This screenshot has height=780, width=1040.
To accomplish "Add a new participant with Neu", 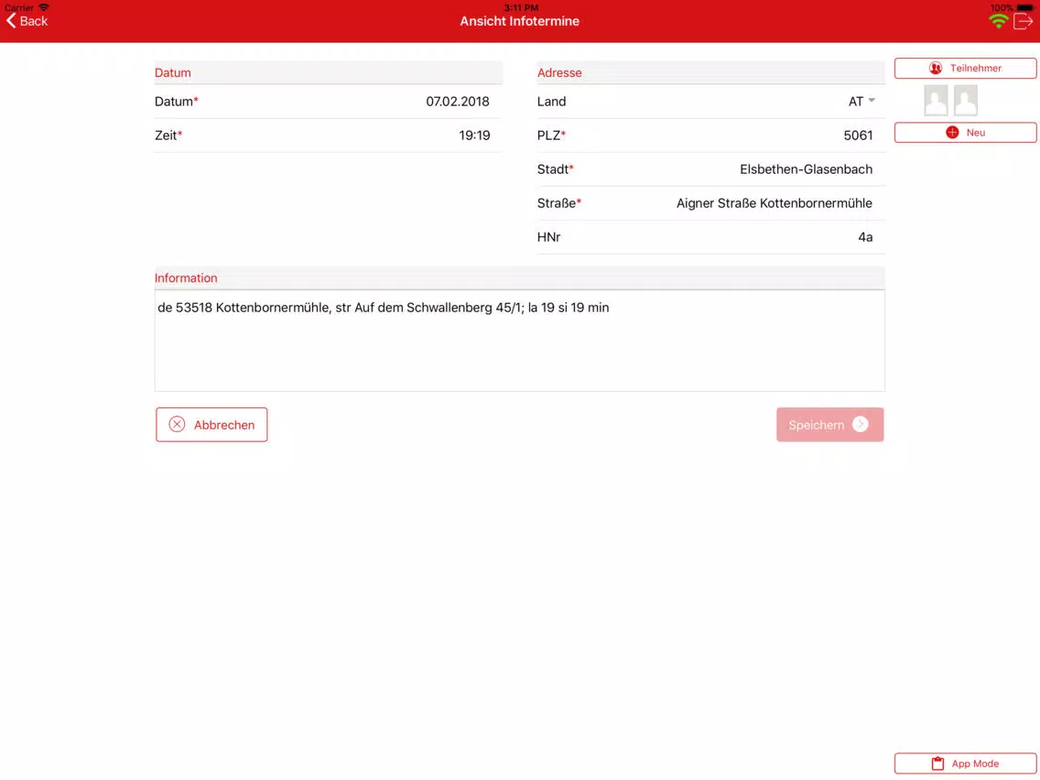I will [965, 133].
